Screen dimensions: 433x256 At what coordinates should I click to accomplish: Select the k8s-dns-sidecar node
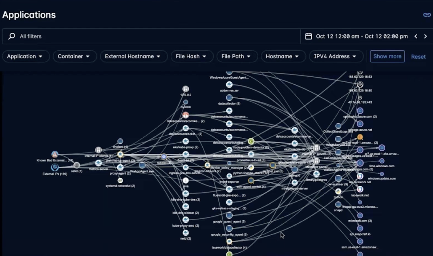[186, 207]
